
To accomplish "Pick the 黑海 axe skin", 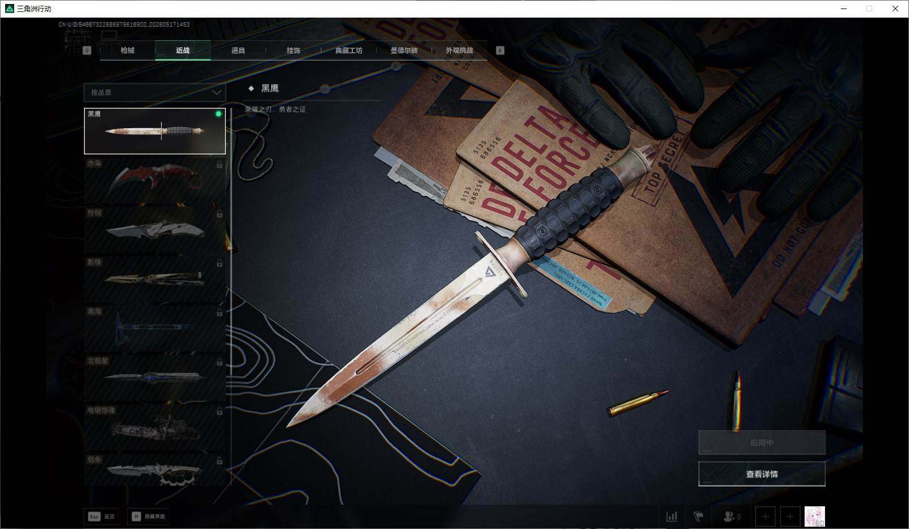I will [x=155, y=328].
